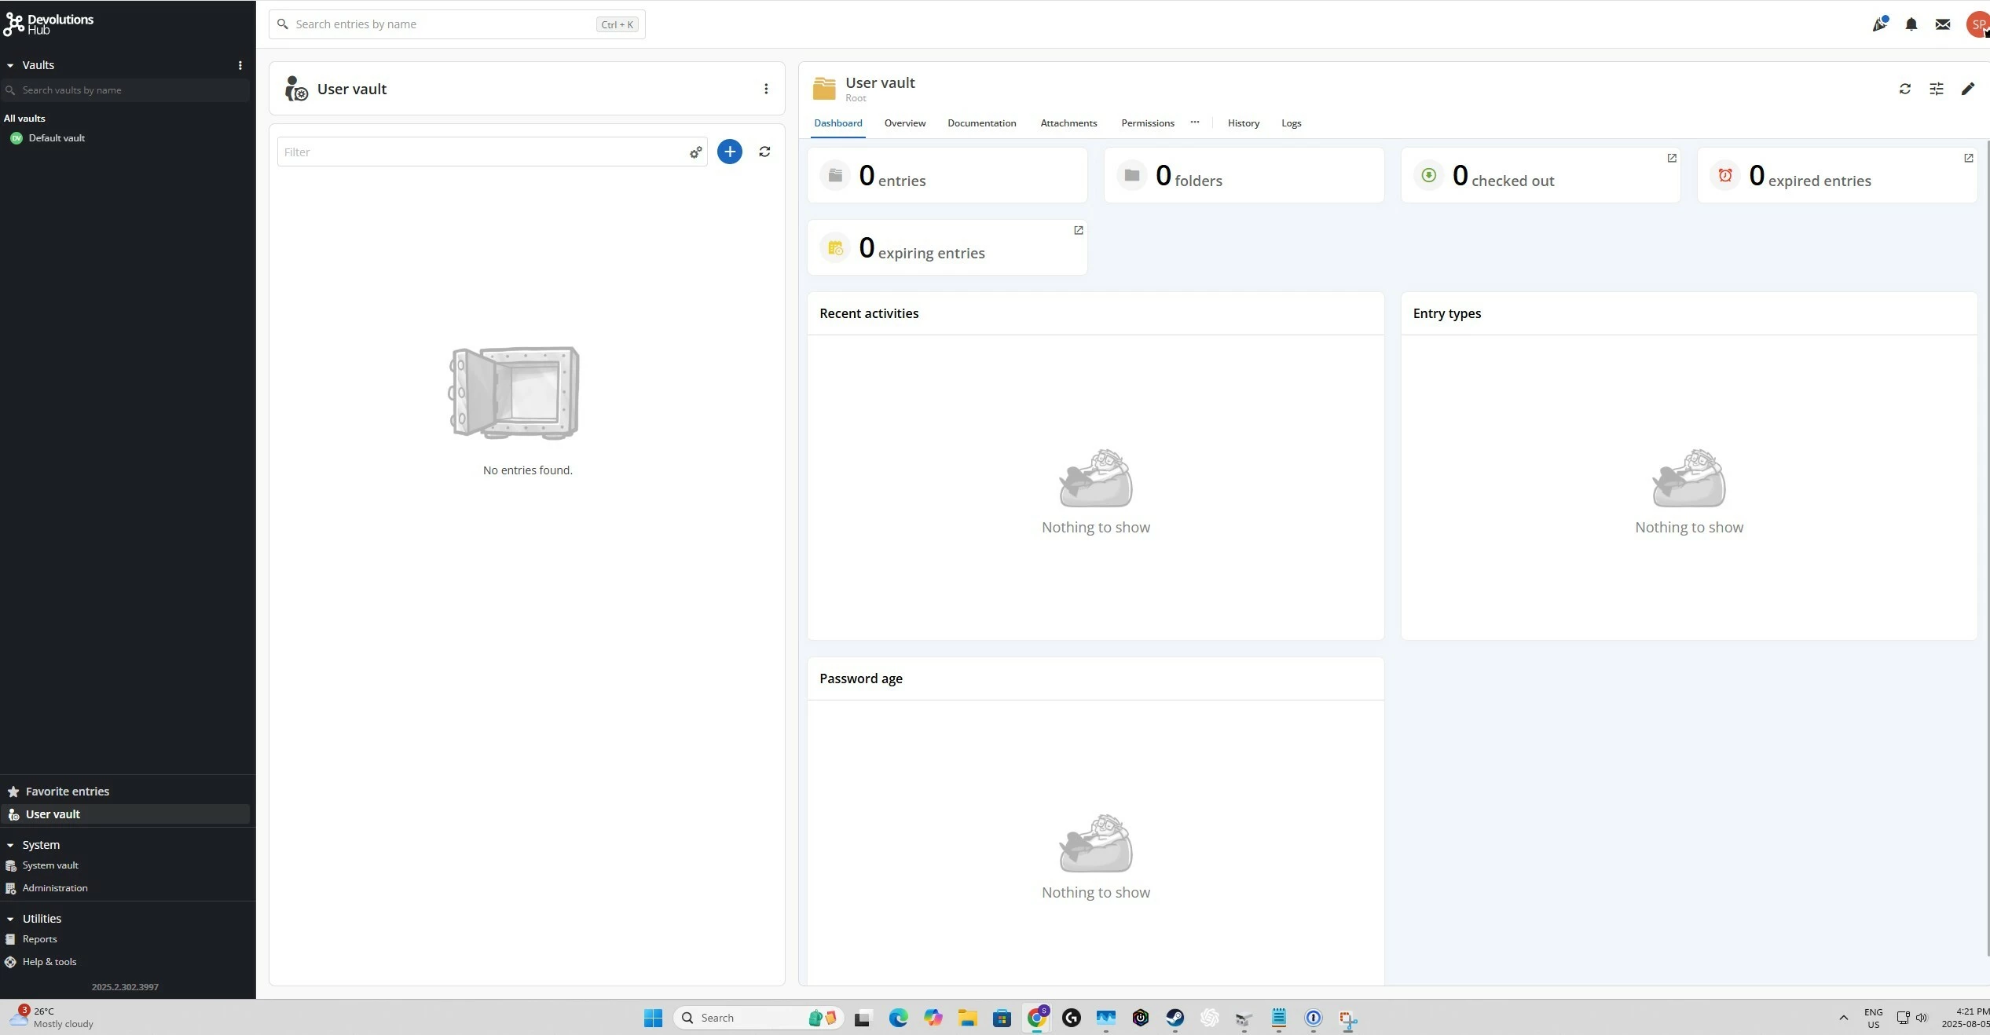The width and height of the screenshot is (1990, 1035).
Task: Show more tabs via ellipsis
Action: coord(1195,123)
